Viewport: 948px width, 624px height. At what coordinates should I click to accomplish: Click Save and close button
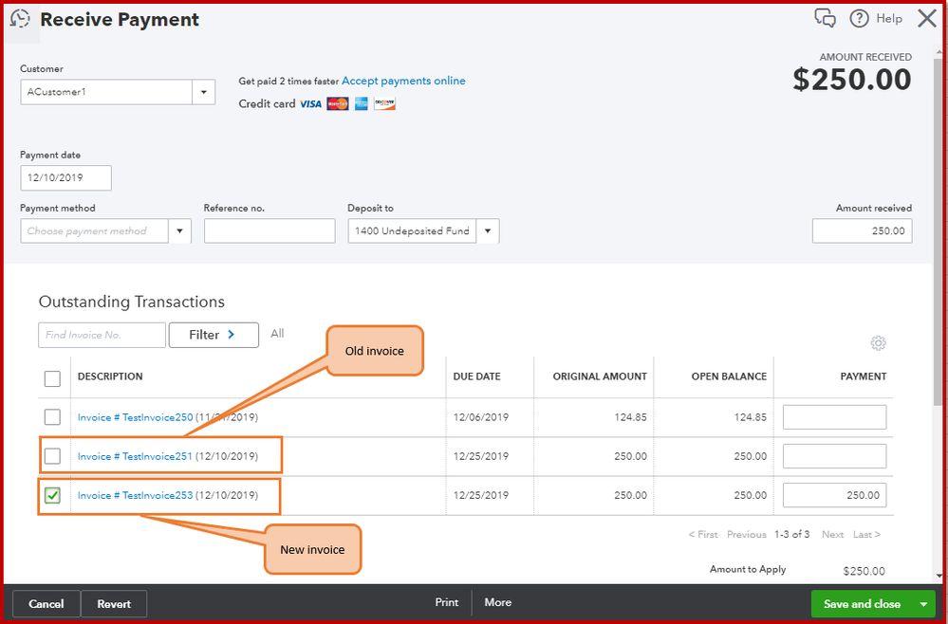point(863,604)
